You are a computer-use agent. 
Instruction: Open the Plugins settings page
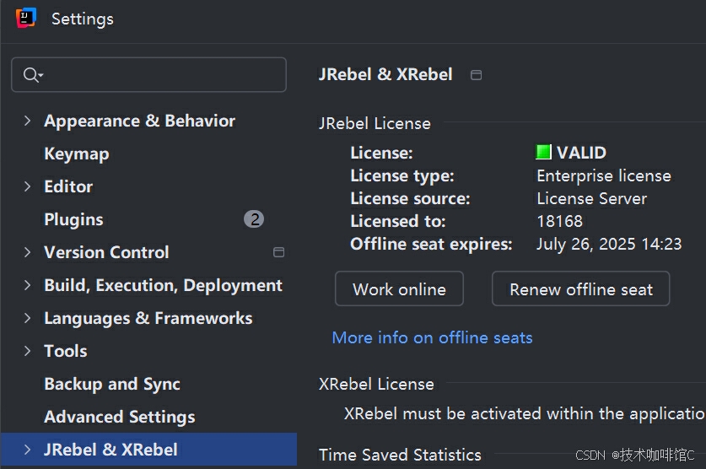[74, 219]
